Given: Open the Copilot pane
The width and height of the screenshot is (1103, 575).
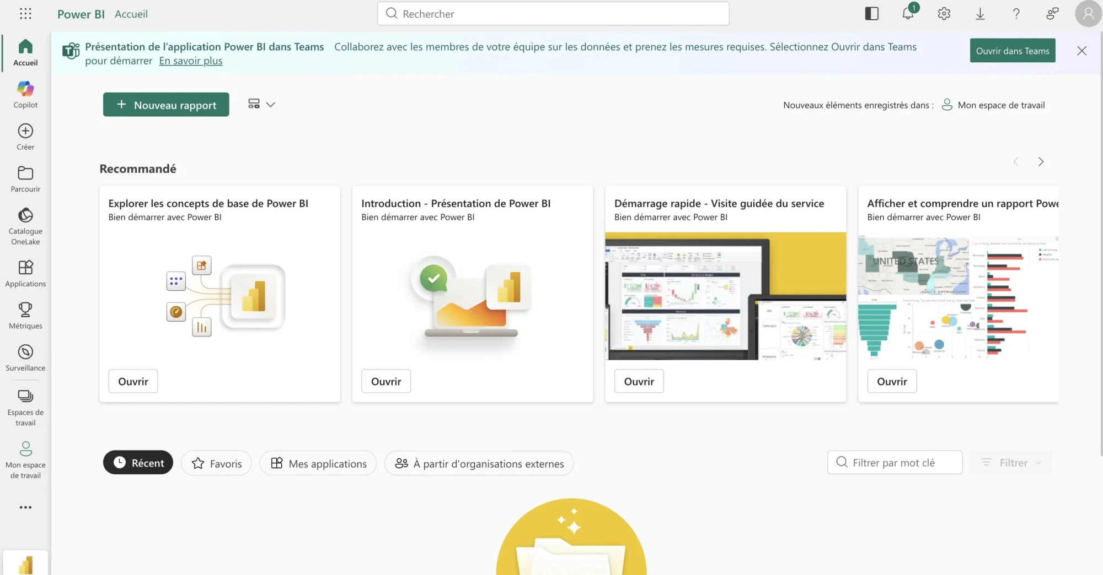Looking at the screenshot, I should 25,94.
